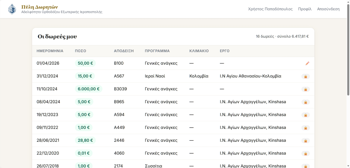Open the Προφίλ page

[304, 9]
